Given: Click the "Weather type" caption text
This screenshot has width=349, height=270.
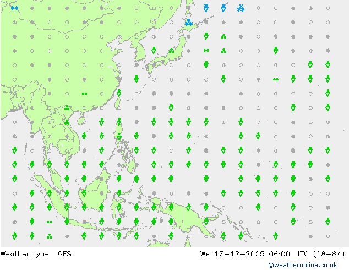Looking at the screenshot, I should pyautogui.click(x=25, y=254).
